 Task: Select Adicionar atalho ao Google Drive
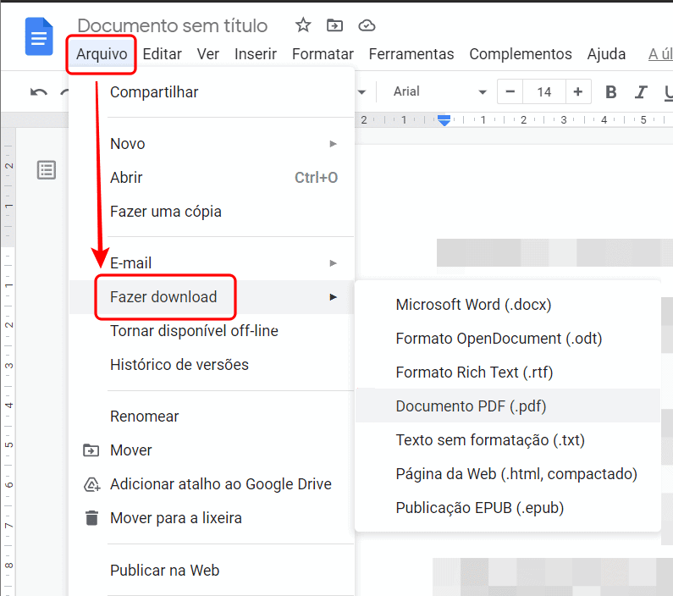tap(212, 484)
